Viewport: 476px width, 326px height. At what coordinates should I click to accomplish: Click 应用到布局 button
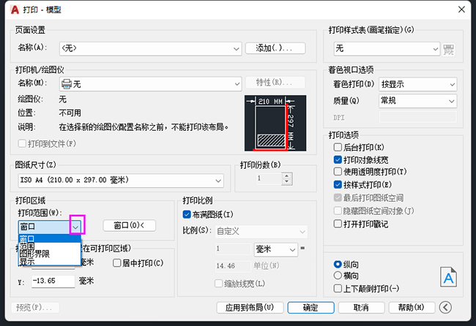pos(250,308)
